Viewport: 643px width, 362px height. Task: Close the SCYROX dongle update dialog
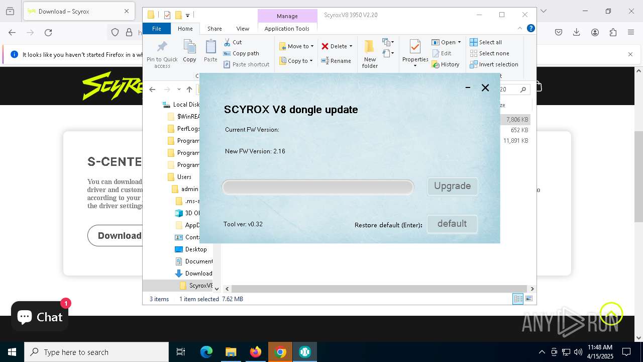485,87
